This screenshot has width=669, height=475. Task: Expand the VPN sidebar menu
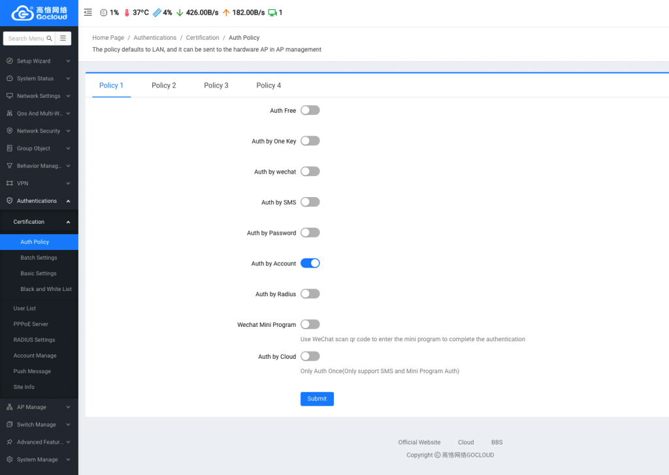(39, 183)
